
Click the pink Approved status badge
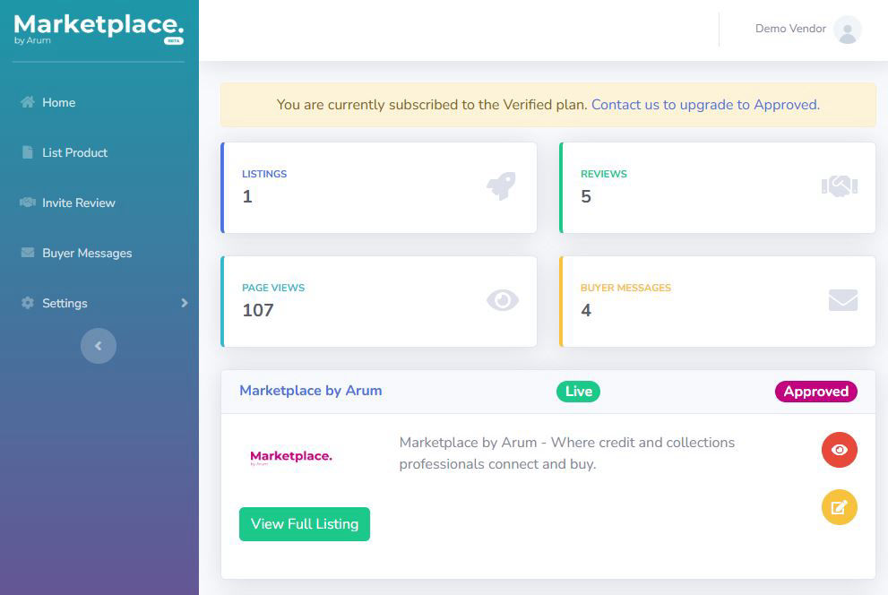click(x=815, y=392)
